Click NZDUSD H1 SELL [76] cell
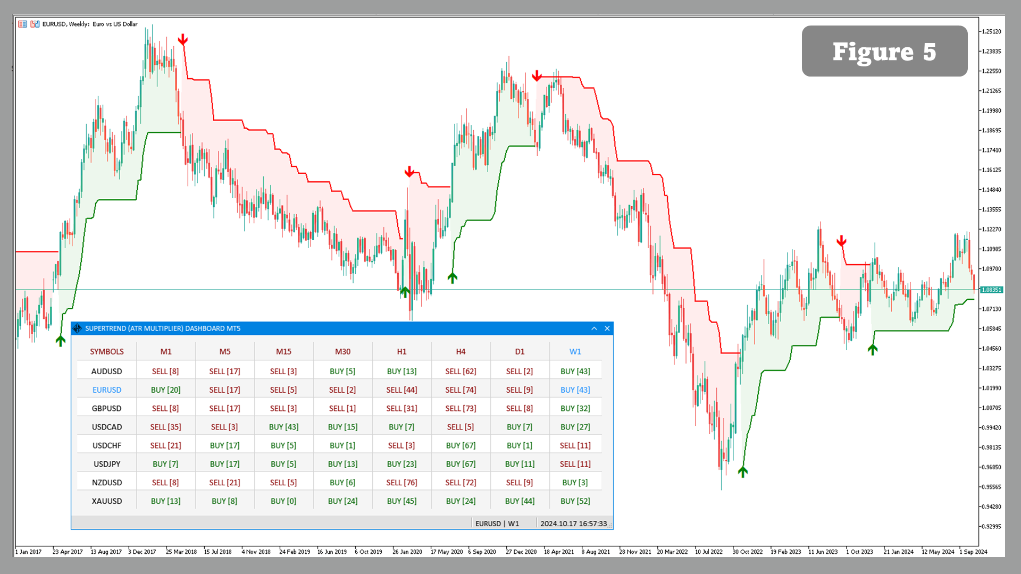Viewport: 1021px width, 574px height. pos(401,483)
